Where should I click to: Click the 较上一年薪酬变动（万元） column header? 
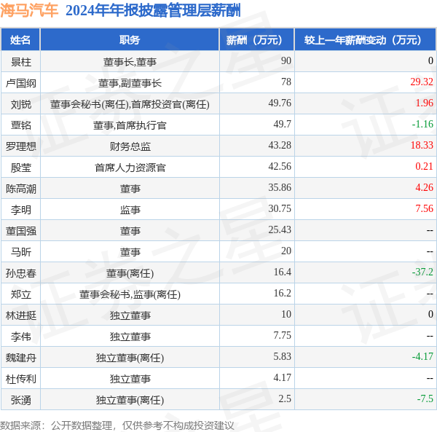[x=365, y=39]
